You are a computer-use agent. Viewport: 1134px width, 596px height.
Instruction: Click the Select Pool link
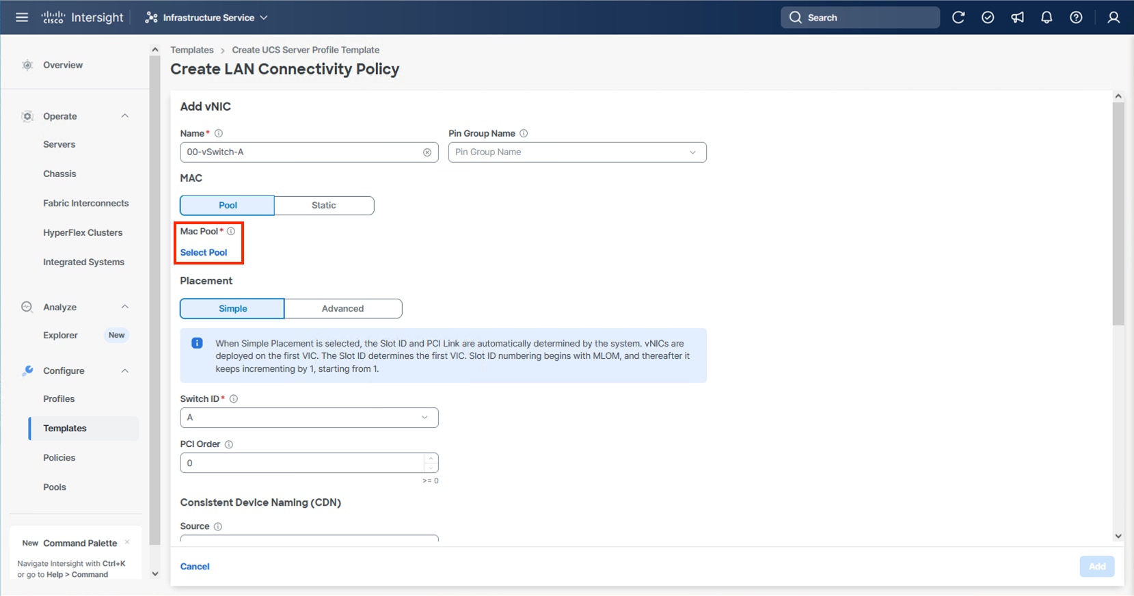pos(204,252)
